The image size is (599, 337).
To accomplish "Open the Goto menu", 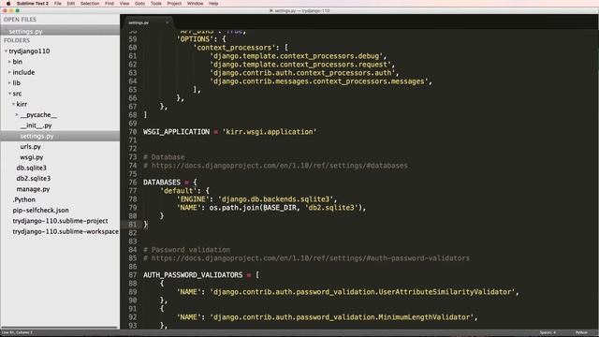I will pyautogui.click(x=139, y=4).
